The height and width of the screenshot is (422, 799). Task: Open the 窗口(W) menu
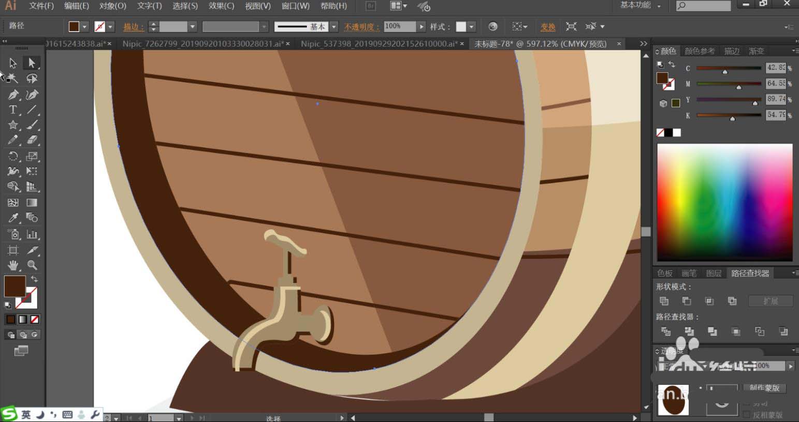pyautogui.click(x=295, y=6)
